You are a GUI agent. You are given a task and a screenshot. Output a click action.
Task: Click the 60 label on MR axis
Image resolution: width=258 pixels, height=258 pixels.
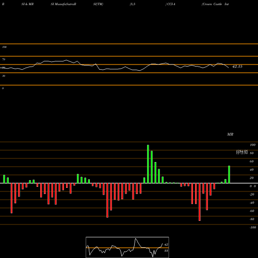251,162
